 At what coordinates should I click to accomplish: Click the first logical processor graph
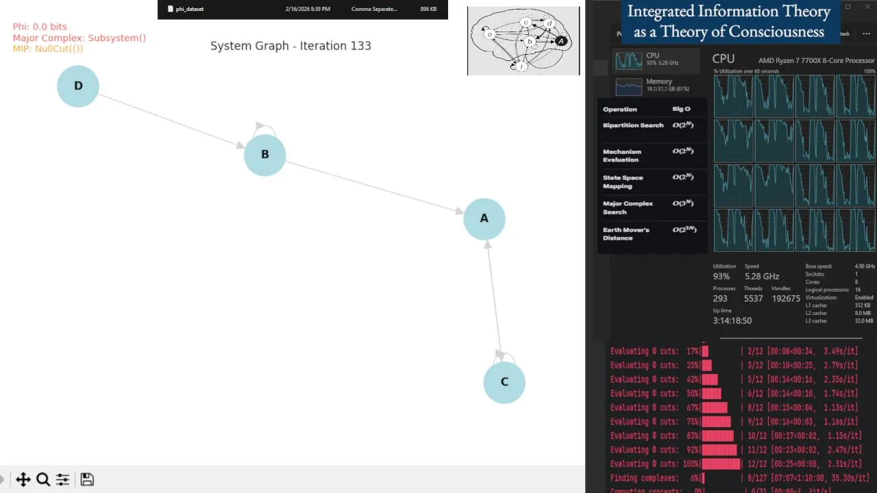click(733, 97)
